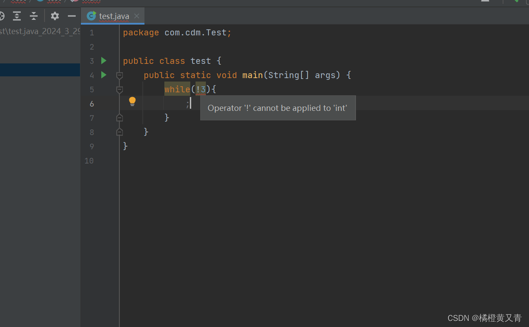The height and width of the screenshot is (327, 529).
Task: Toggle fold end marker on line 8
Action: [120, 132]
